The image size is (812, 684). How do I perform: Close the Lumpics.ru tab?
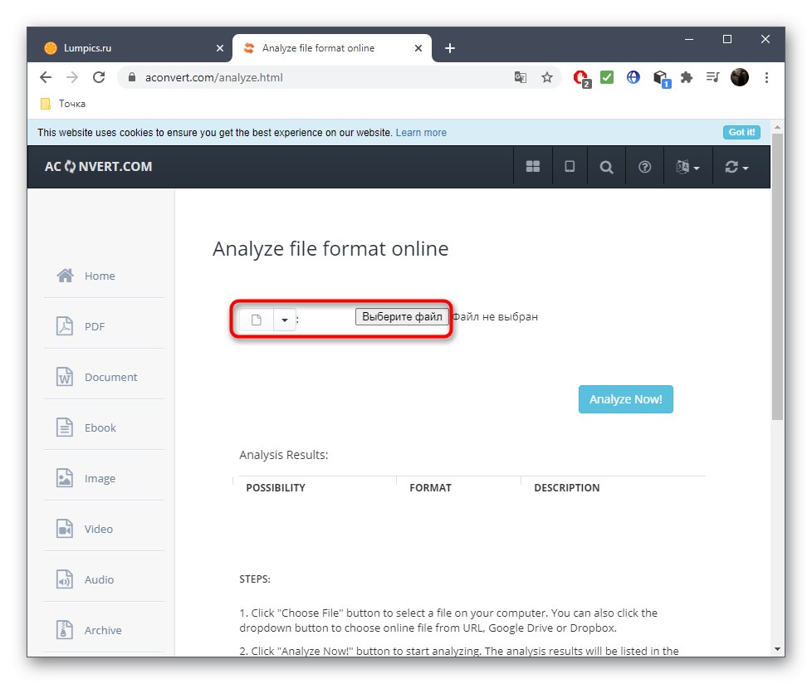click(219, 48)
